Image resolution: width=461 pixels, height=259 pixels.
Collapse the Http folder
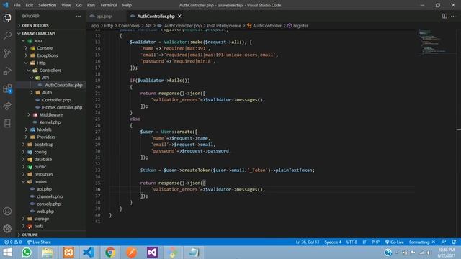[41, 63]
